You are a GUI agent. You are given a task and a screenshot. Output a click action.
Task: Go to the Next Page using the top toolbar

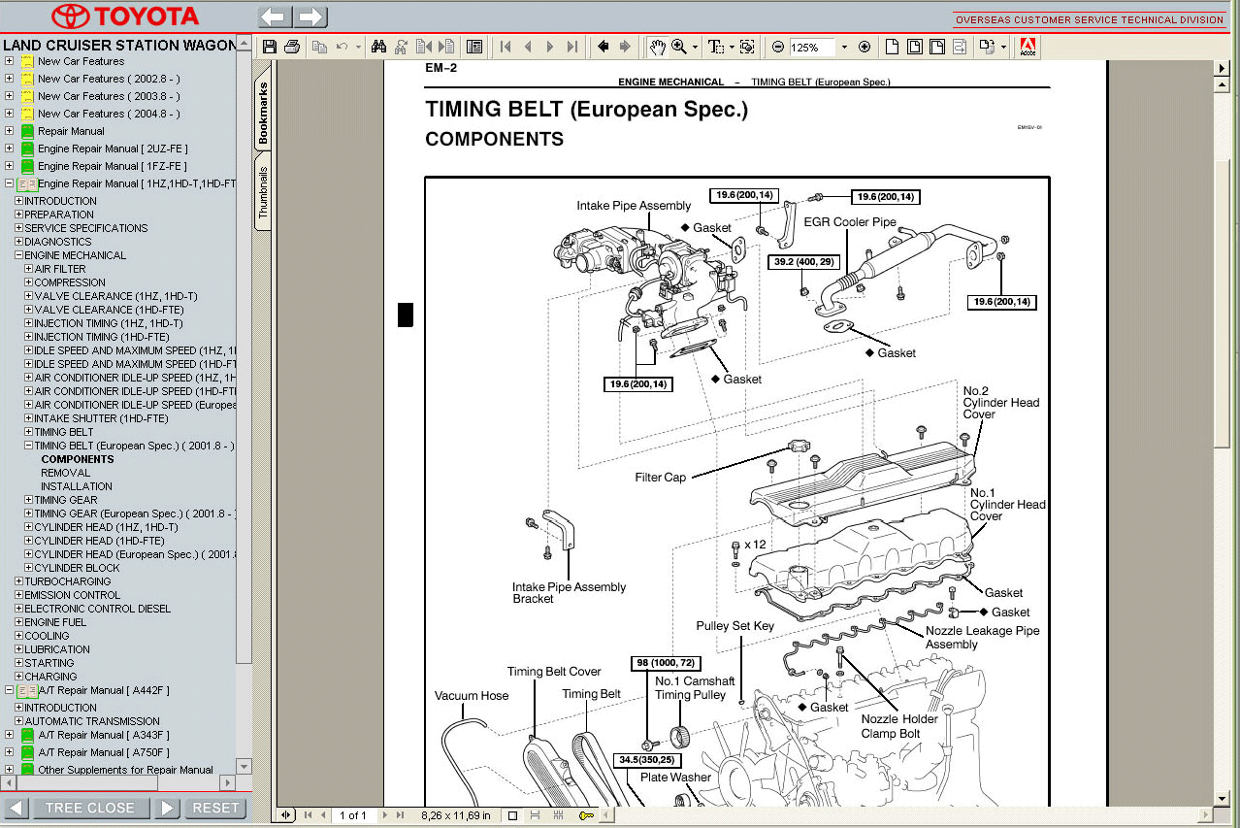click(x=550, y=47)
